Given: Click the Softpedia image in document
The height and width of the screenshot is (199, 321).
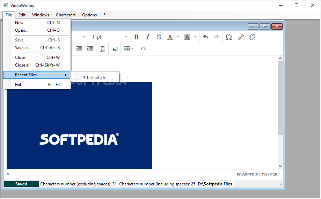Looking at the screenshot, I should click(x=79, y=125).
